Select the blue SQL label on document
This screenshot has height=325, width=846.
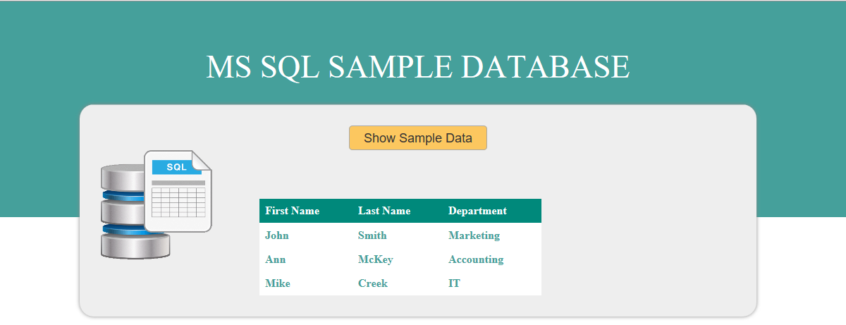(177, 167)
